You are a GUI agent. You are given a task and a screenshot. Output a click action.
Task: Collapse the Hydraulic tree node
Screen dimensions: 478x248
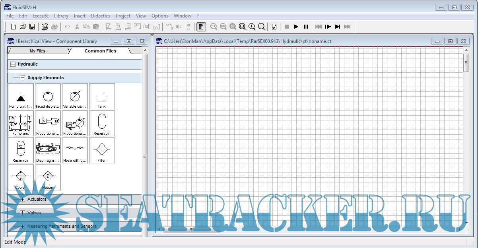(13, 64)
